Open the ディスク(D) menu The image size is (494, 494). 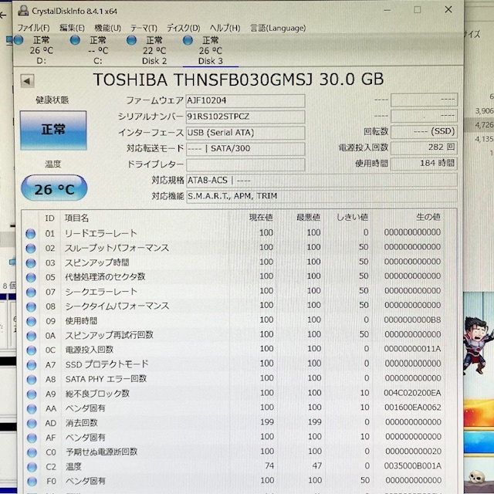tap(183, 28)
